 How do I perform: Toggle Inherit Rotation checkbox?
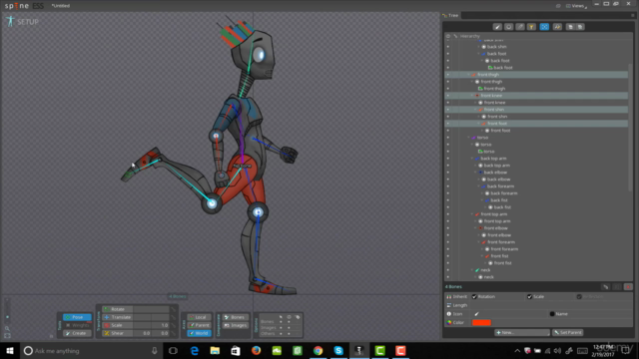pos(474,297)
